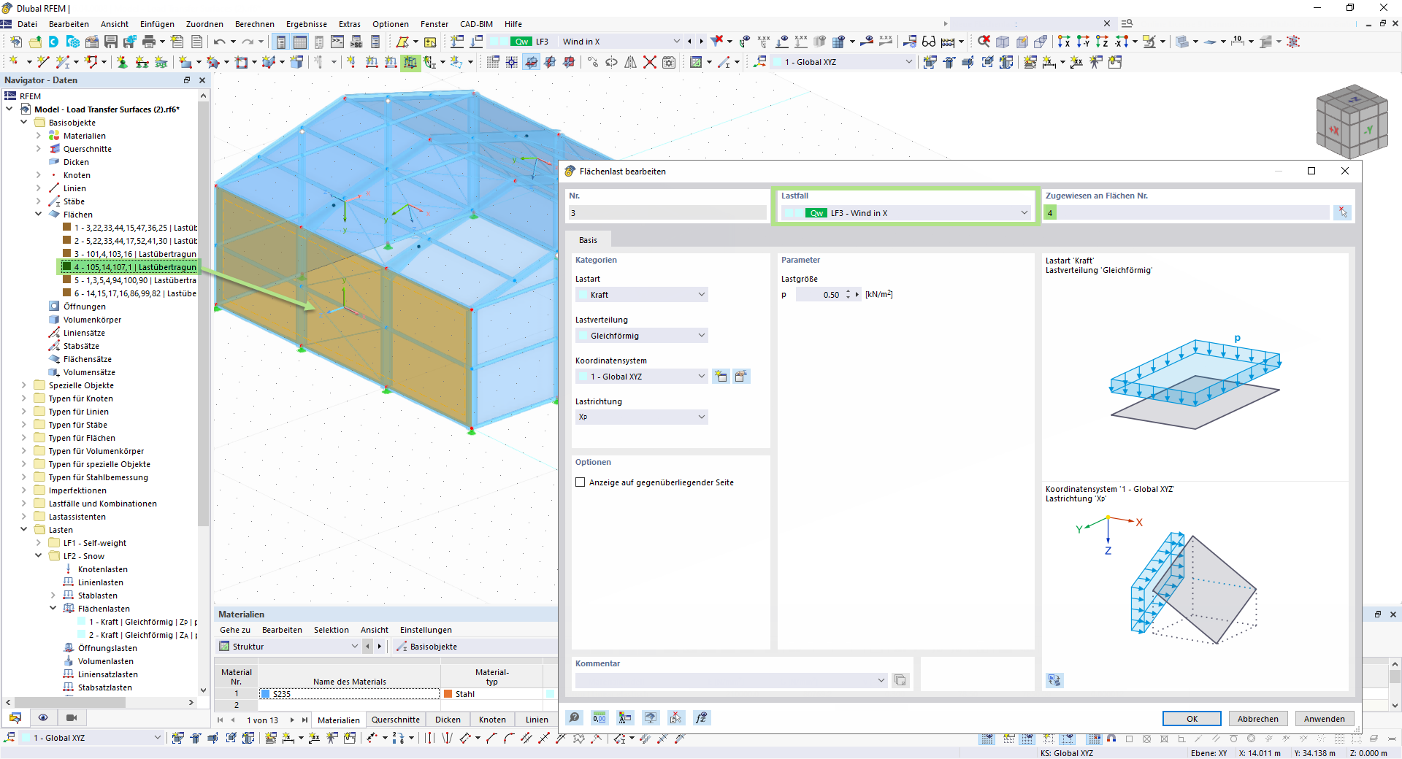Click the color swatch of surface 4 in navigator

tap(66, 267)
